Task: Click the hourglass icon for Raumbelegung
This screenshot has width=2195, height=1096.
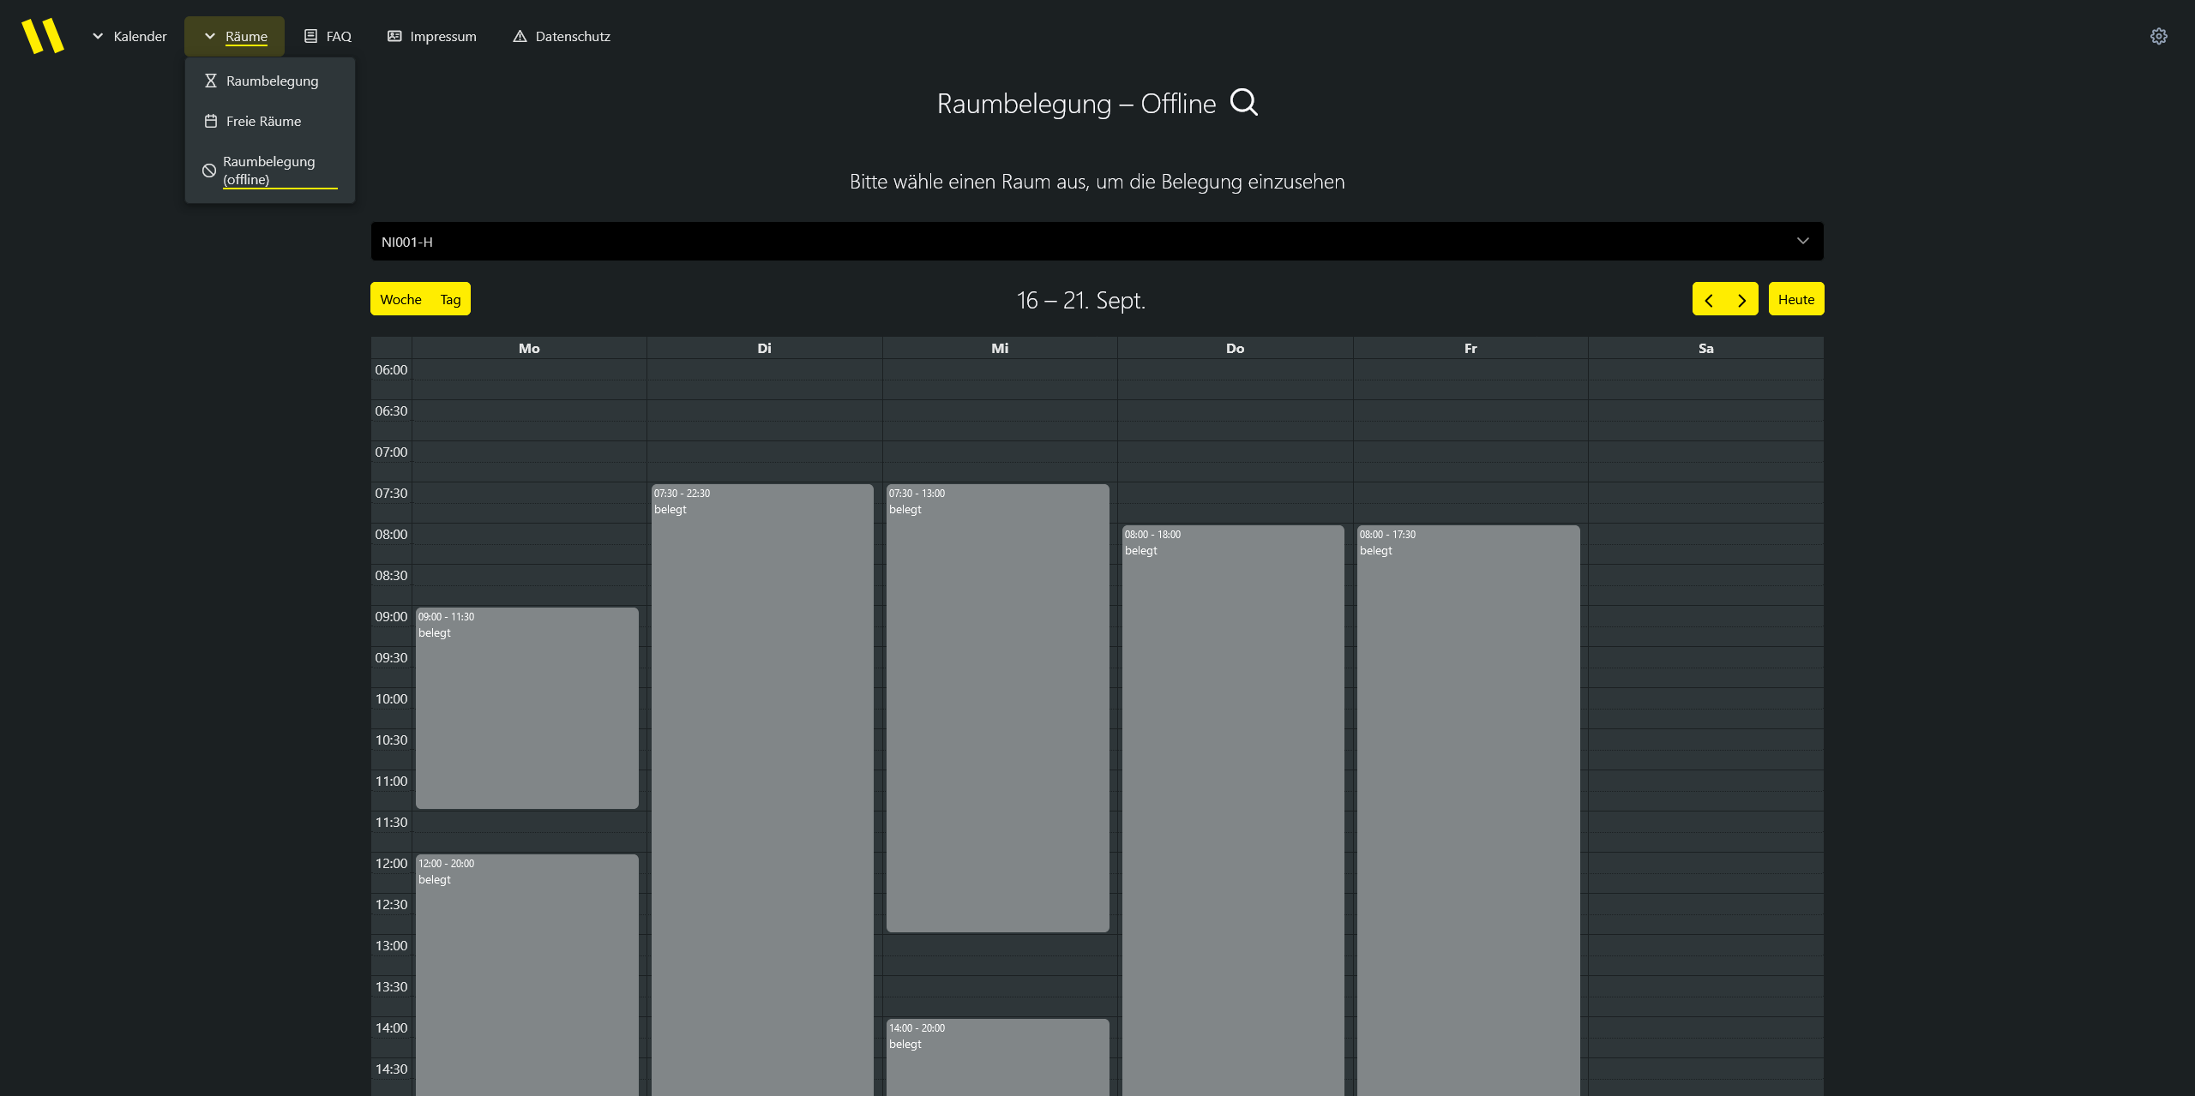Action: pos(210,81)
